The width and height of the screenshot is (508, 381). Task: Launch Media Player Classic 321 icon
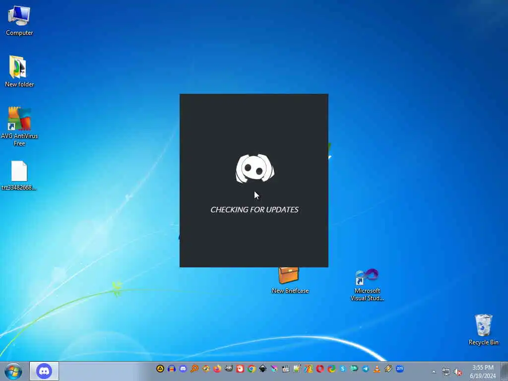285,369
